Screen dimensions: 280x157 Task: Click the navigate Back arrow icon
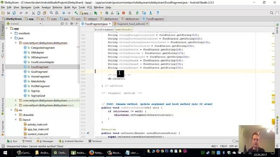point(63,13)
